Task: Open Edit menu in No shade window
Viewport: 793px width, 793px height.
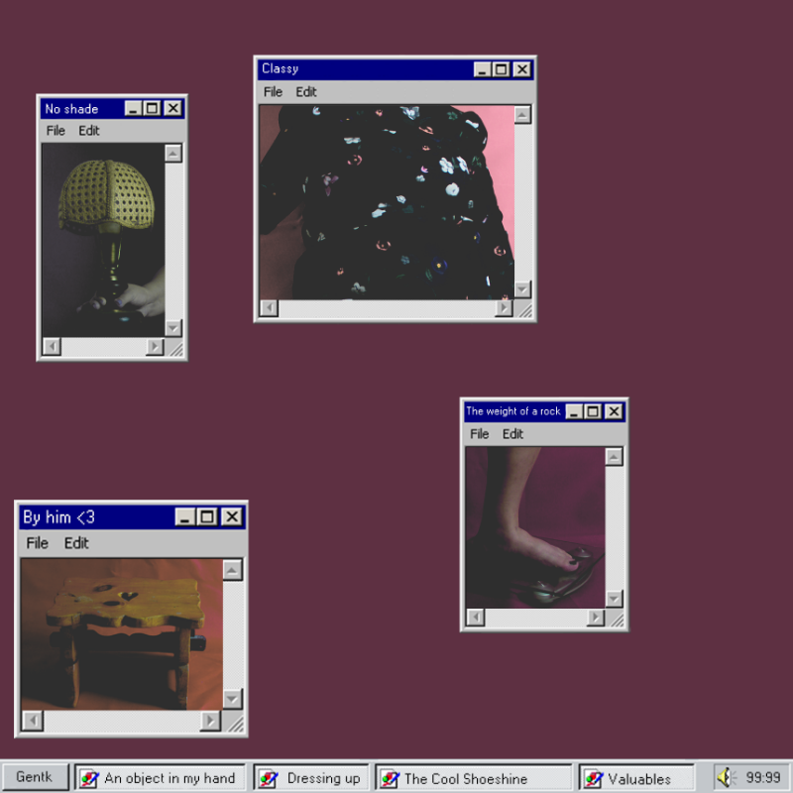Action: (x=89, y=131)
